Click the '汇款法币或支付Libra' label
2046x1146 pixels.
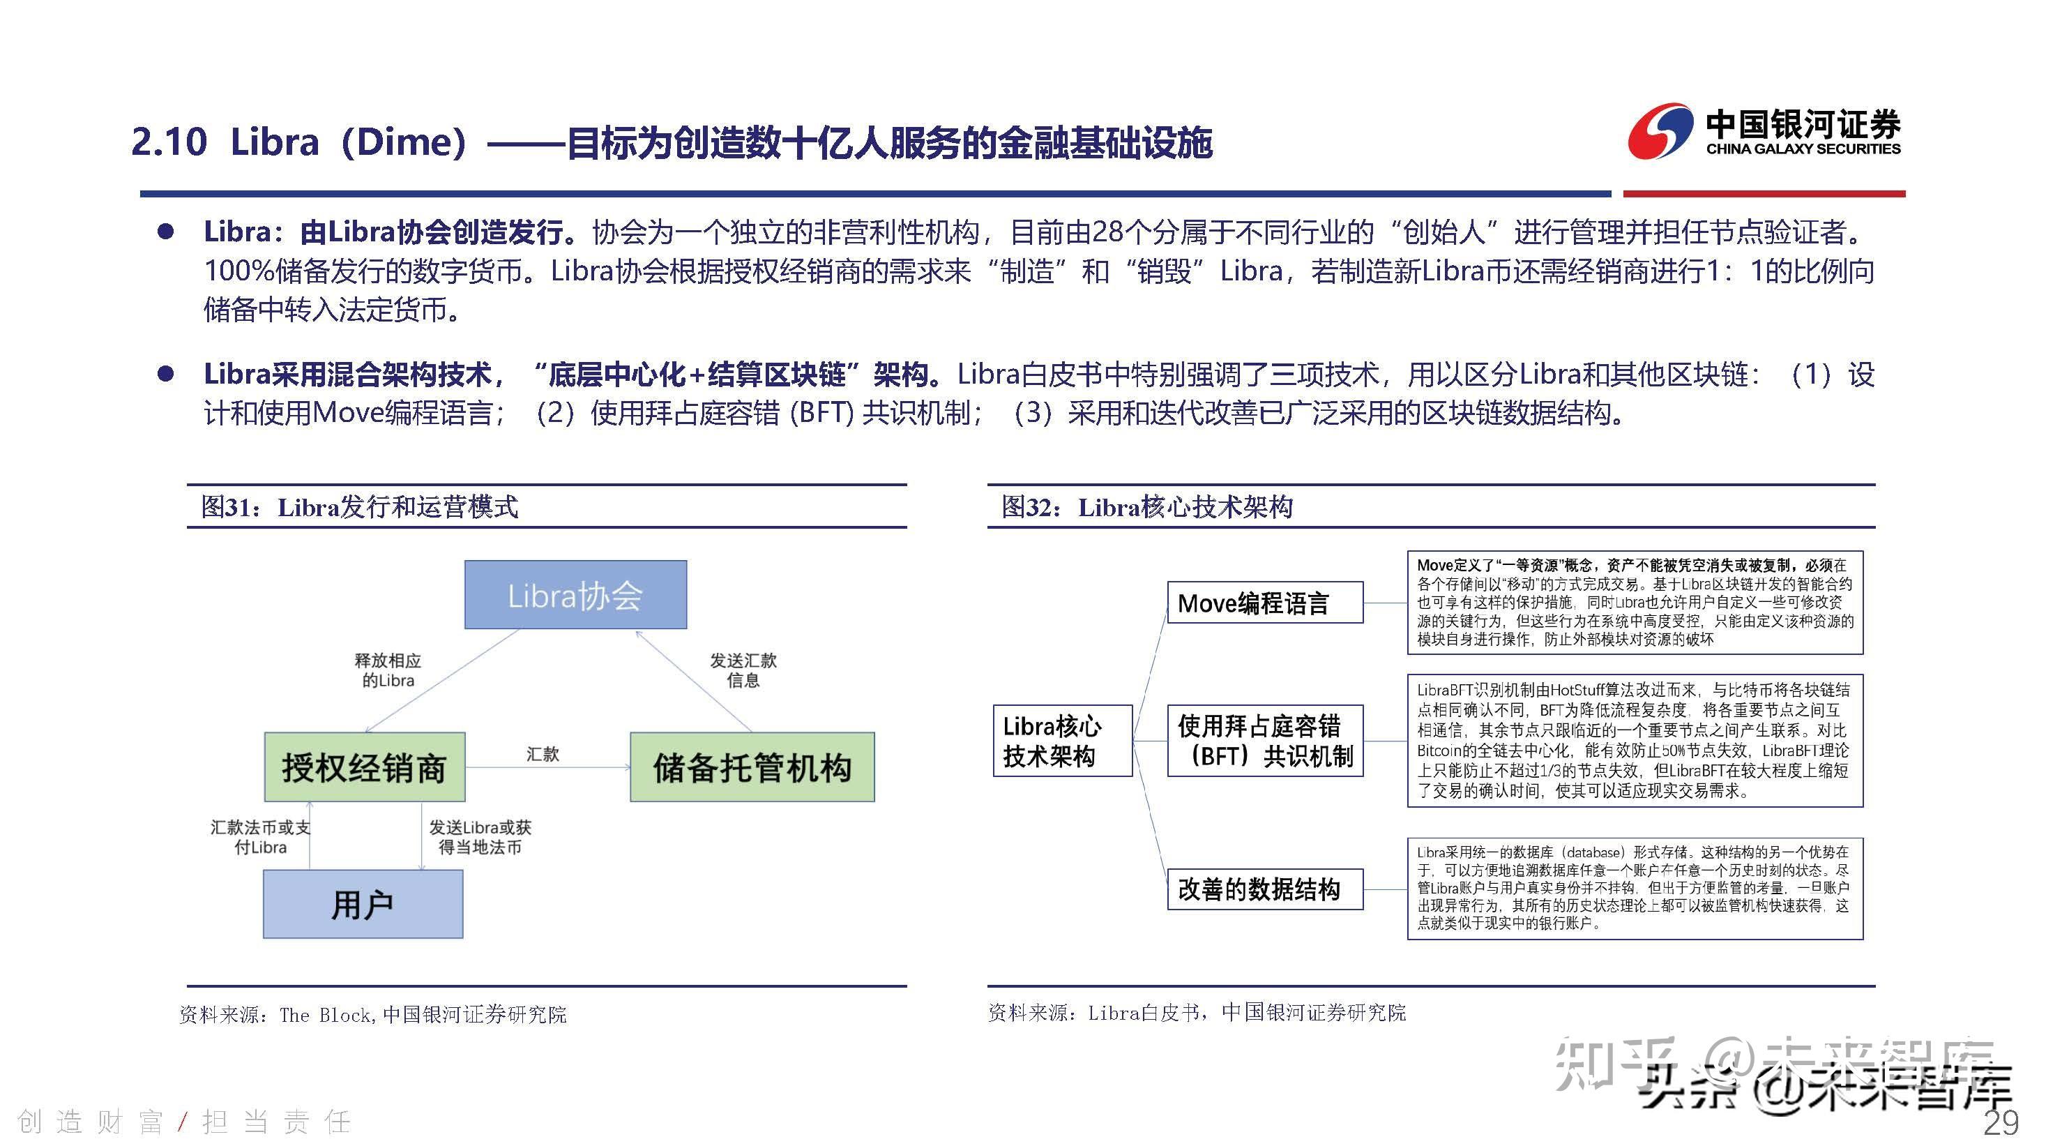pyautogui.click(x=259, y=837)
